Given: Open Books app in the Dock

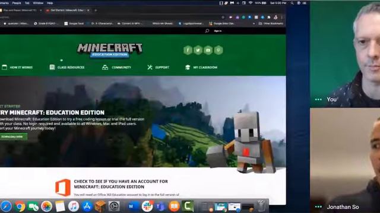Looking at the screenshot, I should point(174,206).
